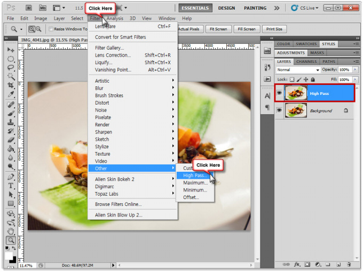Select the Hand tool
This screenshot has height=272, width=363.
coord(11,231)
